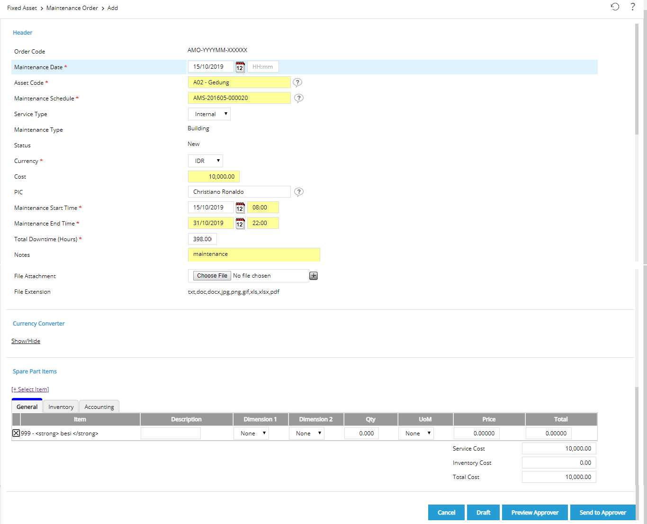647x524 pixels.
Task: Open the Service Type dropdown
Action: 209,114
